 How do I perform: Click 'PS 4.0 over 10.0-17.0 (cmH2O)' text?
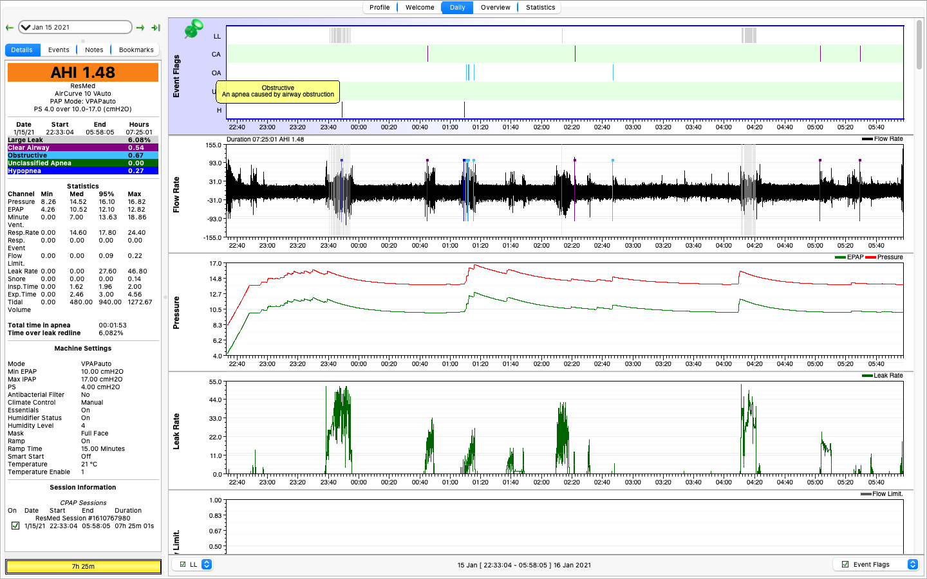(83, 109)
